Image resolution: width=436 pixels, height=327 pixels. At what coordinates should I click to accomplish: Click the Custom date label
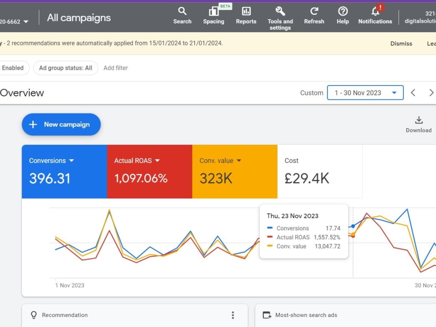click(311, 93)
